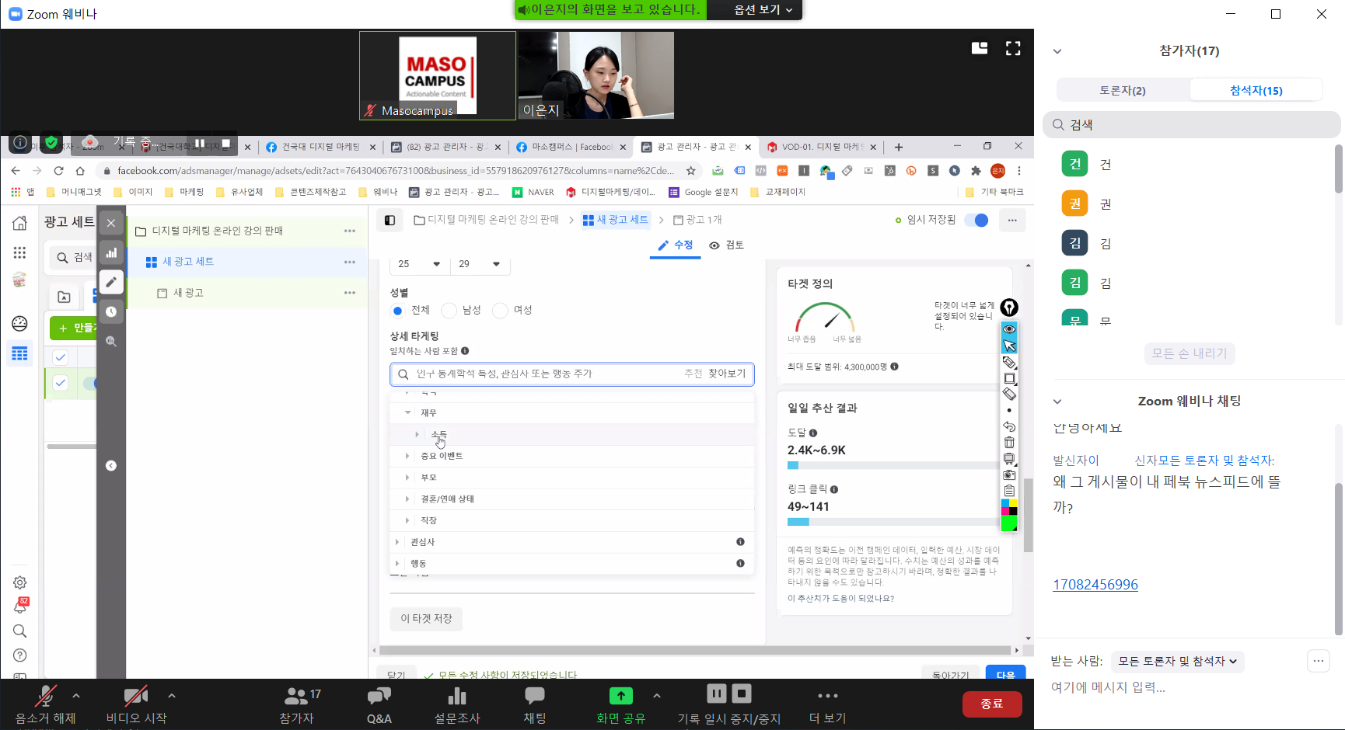Image resolution: width=1345 pixels, height=730 pixels.
Task: Switch to the 검토 review tab
Action: pos(727,245)
